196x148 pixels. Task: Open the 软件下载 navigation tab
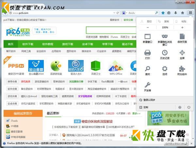click(28, 44)
